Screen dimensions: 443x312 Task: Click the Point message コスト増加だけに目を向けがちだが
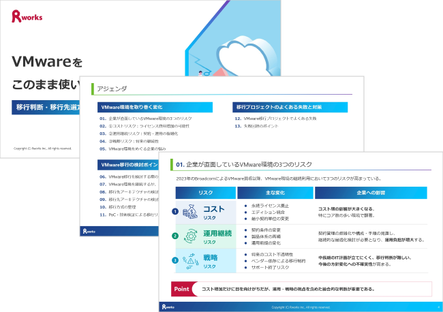(x=288, y=289)
